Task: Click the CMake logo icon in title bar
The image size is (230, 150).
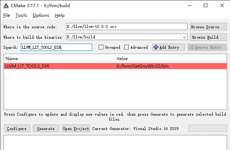Action: [x=6, y=6]
